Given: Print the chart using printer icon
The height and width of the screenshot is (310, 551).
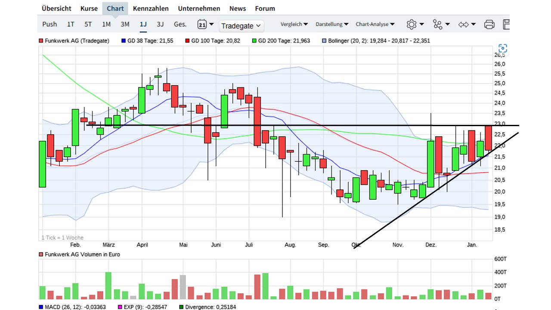Looking at the screenshot, I should point(489,25).
